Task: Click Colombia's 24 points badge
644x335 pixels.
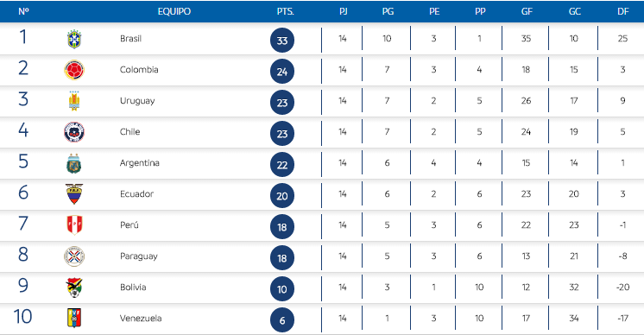Action: coord(282,72)
